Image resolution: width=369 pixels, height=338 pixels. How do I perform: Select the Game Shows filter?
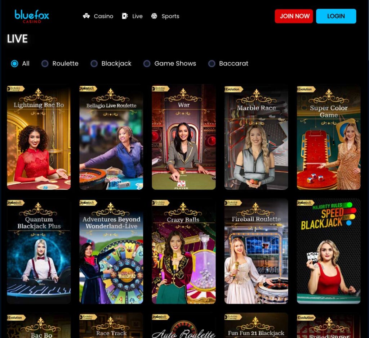pos(147,63)
